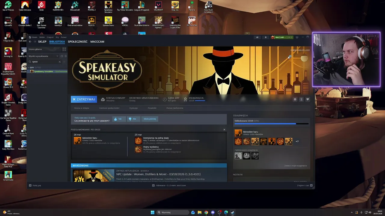The height and width of the screenshot is (216, 385).
Task: Open the Steam notifications bell
Action: [266, 37]
